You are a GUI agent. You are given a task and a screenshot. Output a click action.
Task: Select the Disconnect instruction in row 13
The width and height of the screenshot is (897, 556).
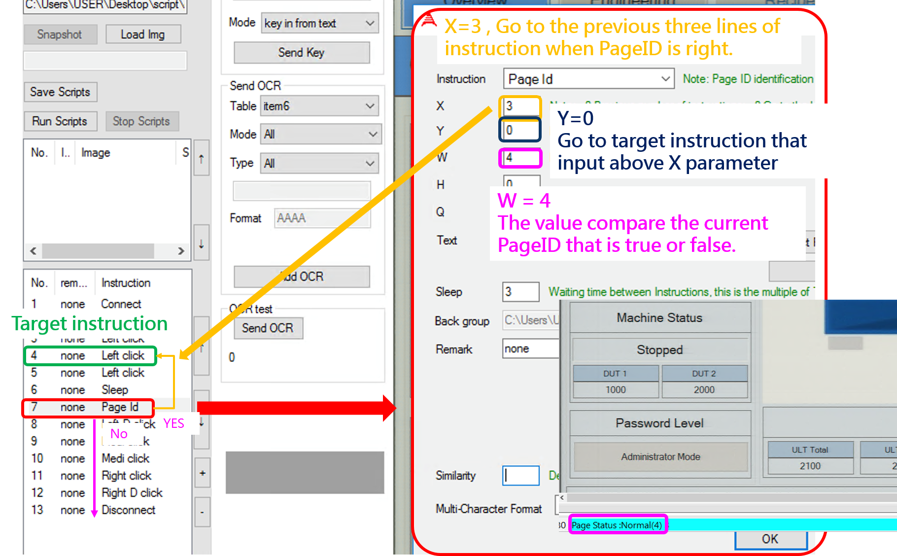click(x=128, y=510)
